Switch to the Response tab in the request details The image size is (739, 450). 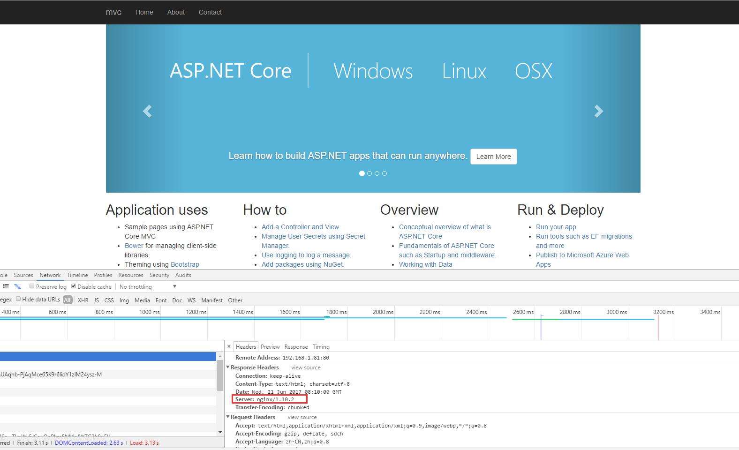(x=296, y=346)
